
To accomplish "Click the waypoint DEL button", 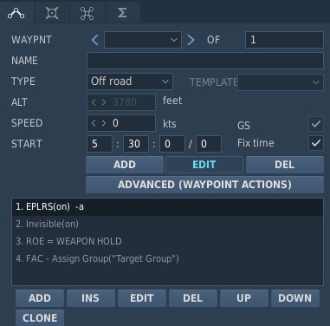I will pyautogui.click(x=285, y=165).
